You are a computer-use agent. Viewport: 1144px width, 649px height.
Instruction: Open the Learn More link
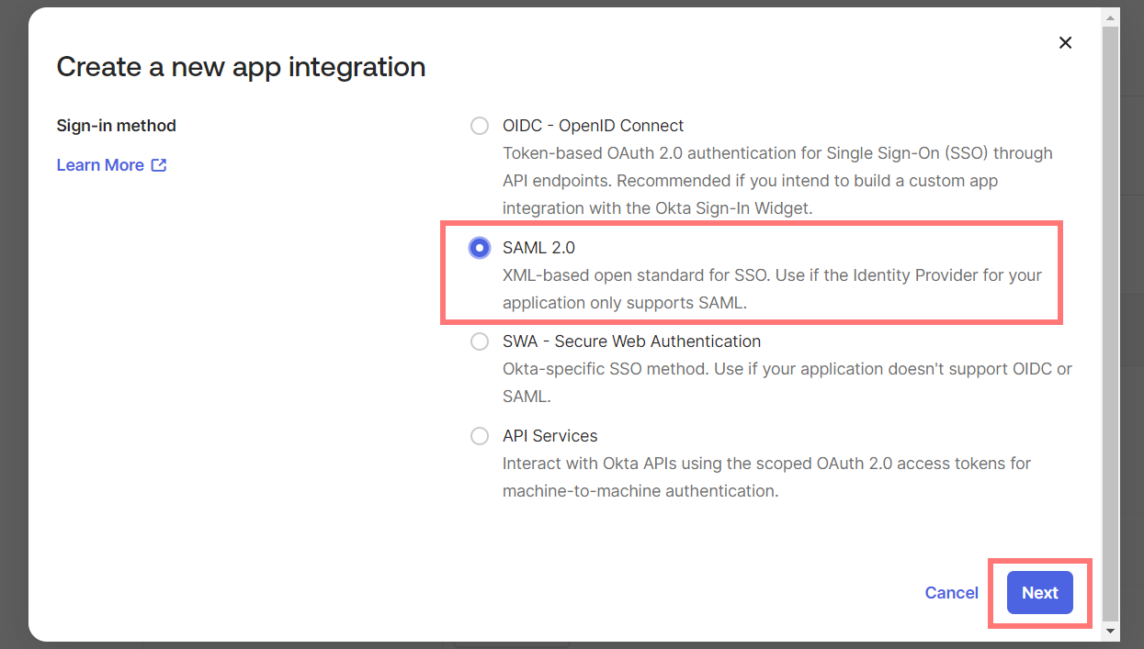(100, 165)
